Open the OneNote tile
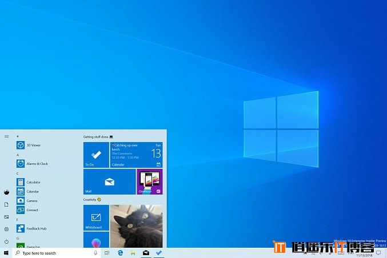 pyautogui.click(x=150, y=182)
